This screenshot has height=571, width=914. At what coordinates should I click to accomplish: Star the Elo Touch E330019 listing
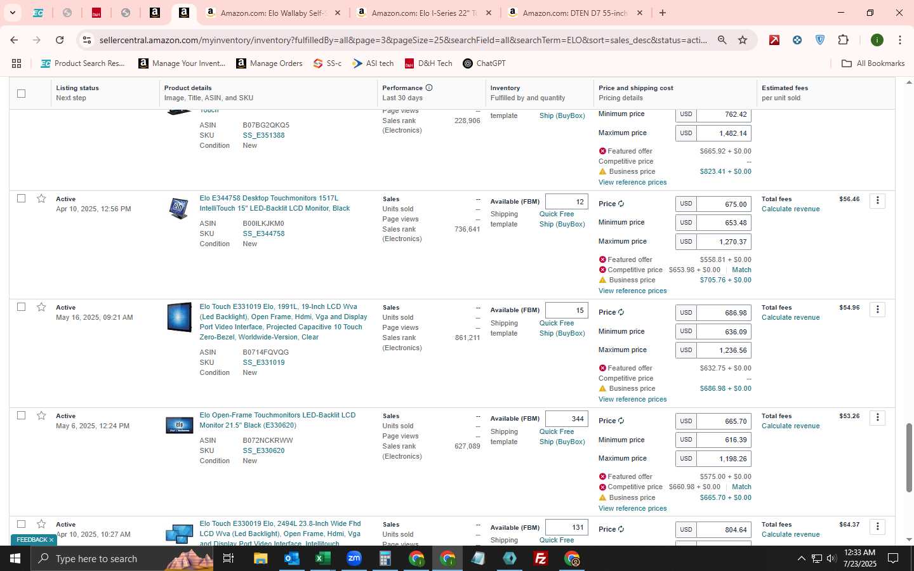[x=41, y=524]
